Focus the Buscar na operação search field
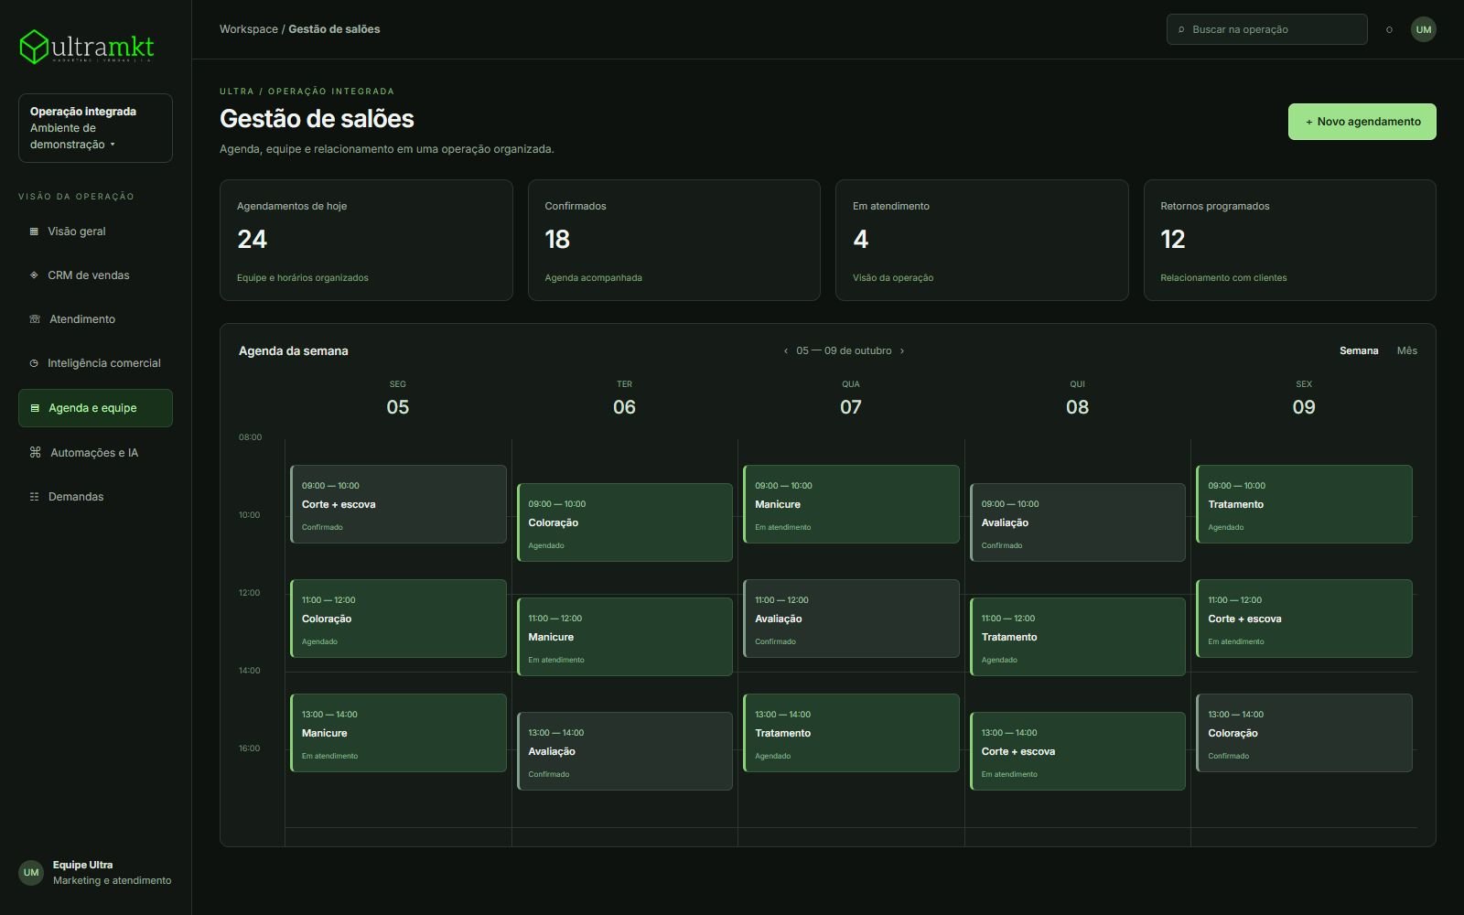Viewport: 1464px width, 915px height. 1267,29
